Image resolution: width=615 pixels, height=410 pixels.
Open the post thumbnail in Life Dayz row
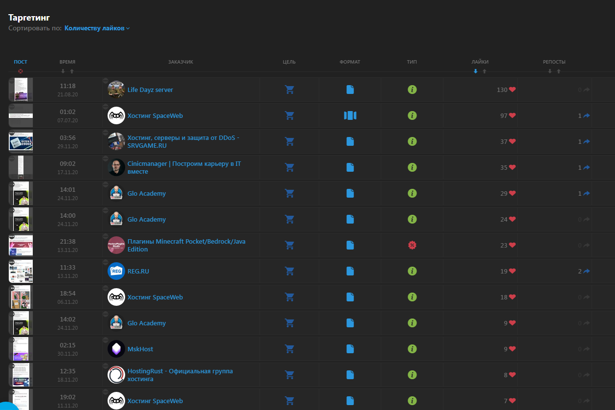coord(21,90)
